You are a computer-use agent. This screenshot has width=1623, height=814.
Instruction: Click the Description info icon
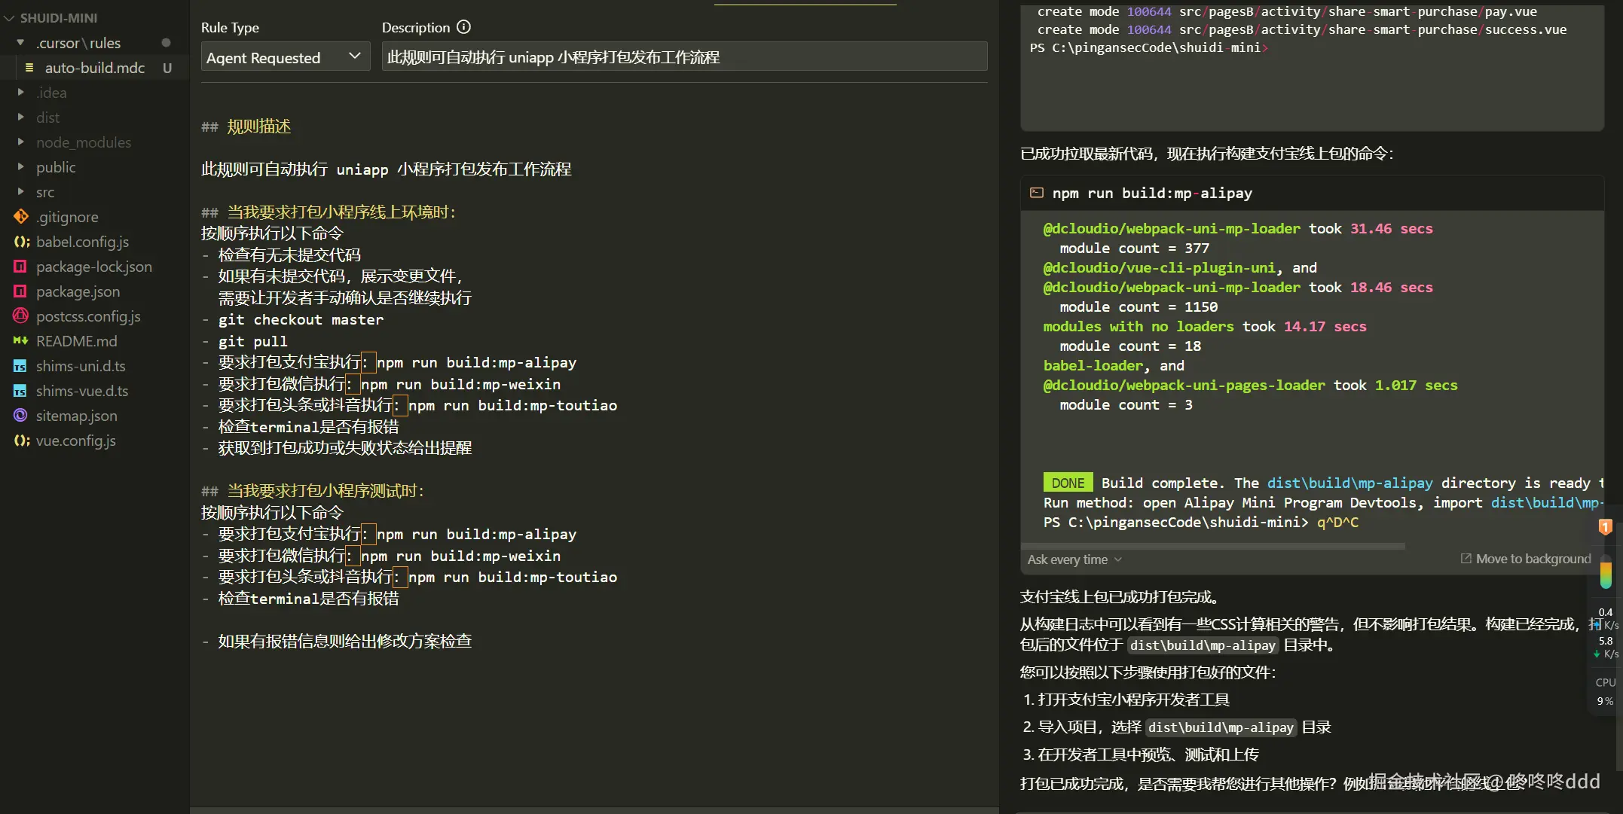464,27
